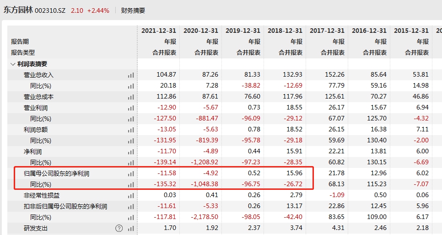
Task: Select the 2019-12-31 column header
Action: pos(243,31)
